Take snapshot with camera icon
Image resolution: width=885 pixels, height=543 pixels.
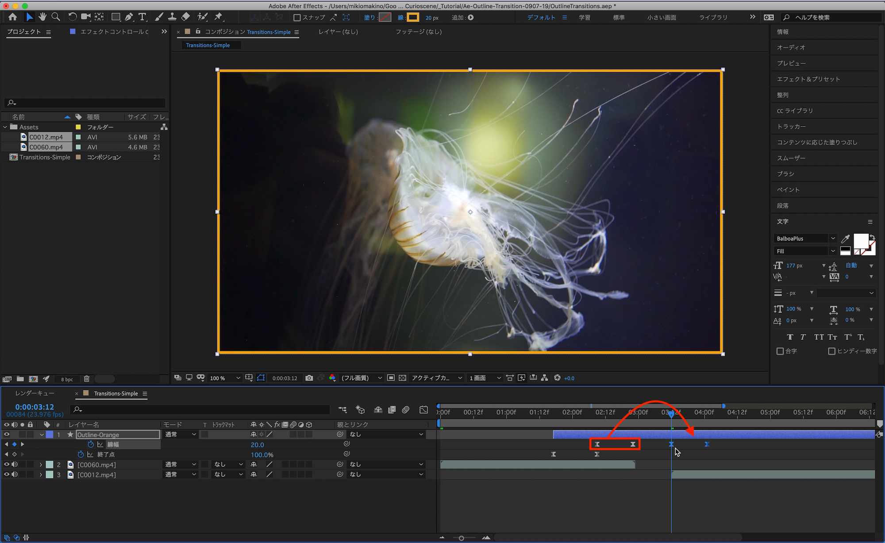point(309,378)
